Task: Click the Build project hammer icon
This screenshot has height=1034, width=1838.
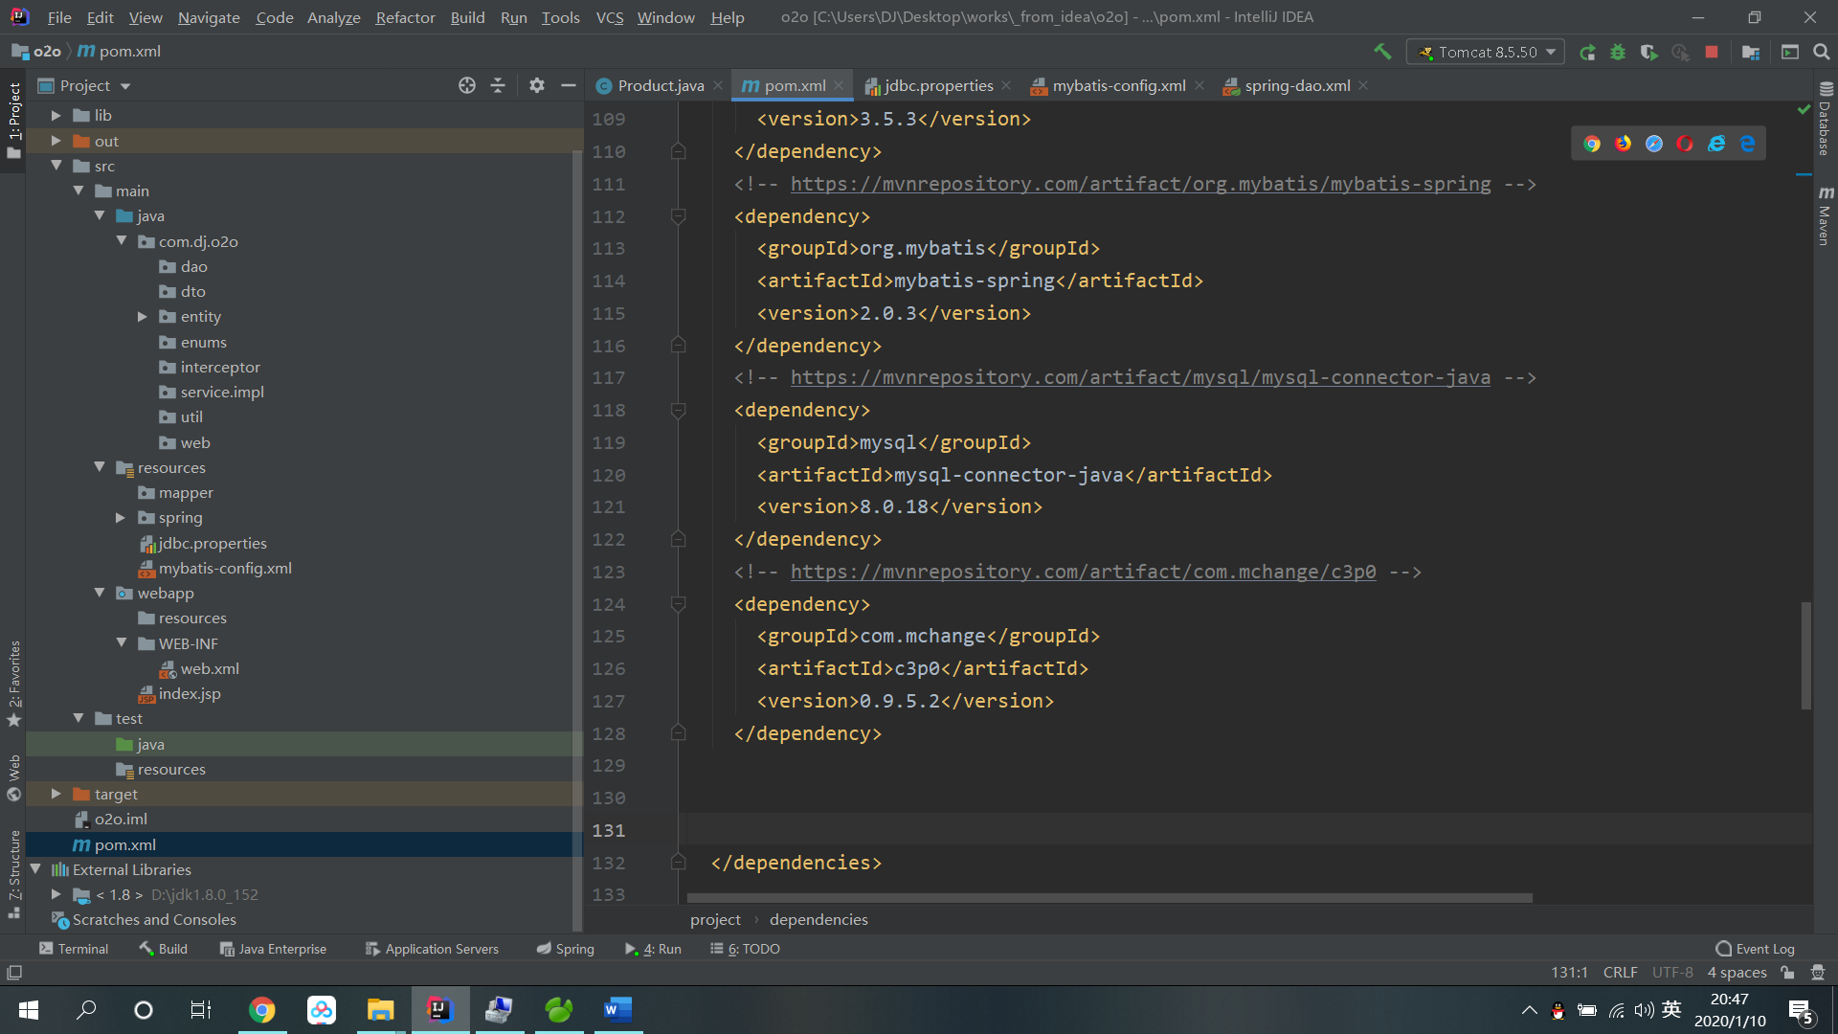Action: tap(1382, 52)
